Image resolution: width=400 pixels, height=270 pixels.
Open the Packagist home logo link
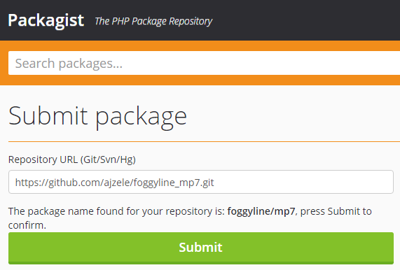pos(46,20)
